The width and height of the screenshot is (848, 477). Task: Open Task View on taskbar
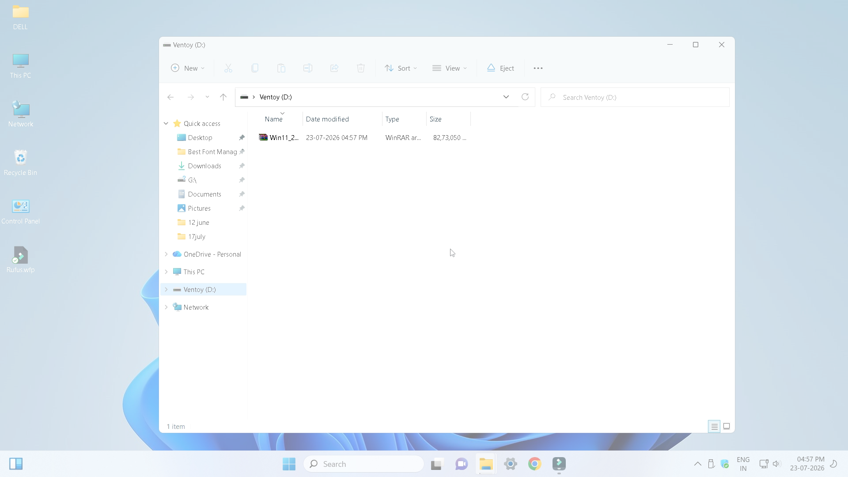point(437,464)
